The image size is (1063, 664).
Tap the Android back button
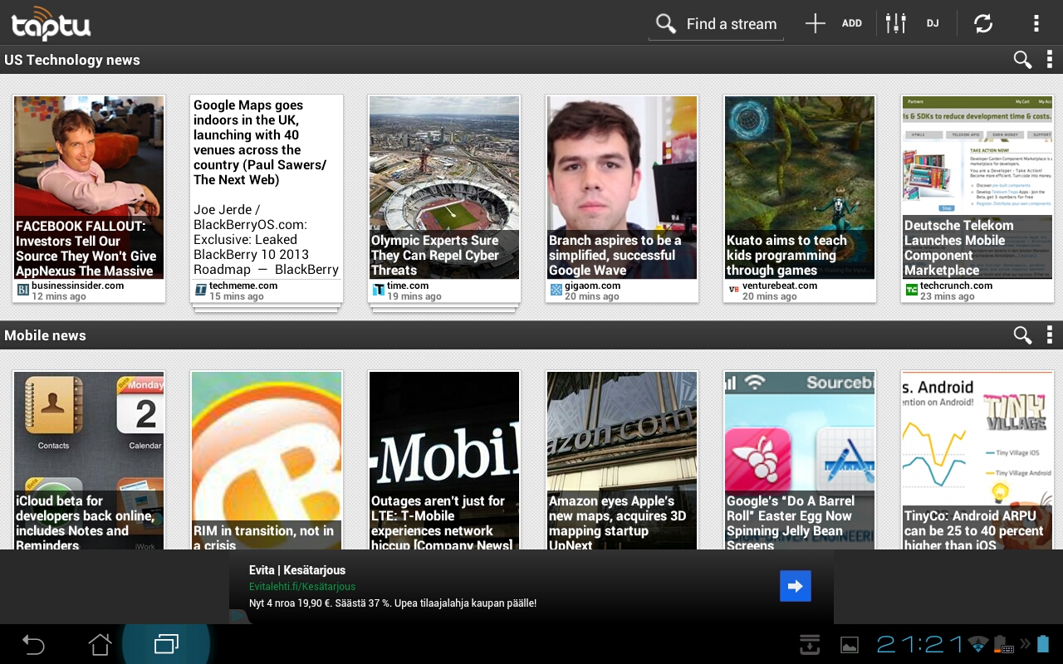pyautogui.click(x=33, y=644)
